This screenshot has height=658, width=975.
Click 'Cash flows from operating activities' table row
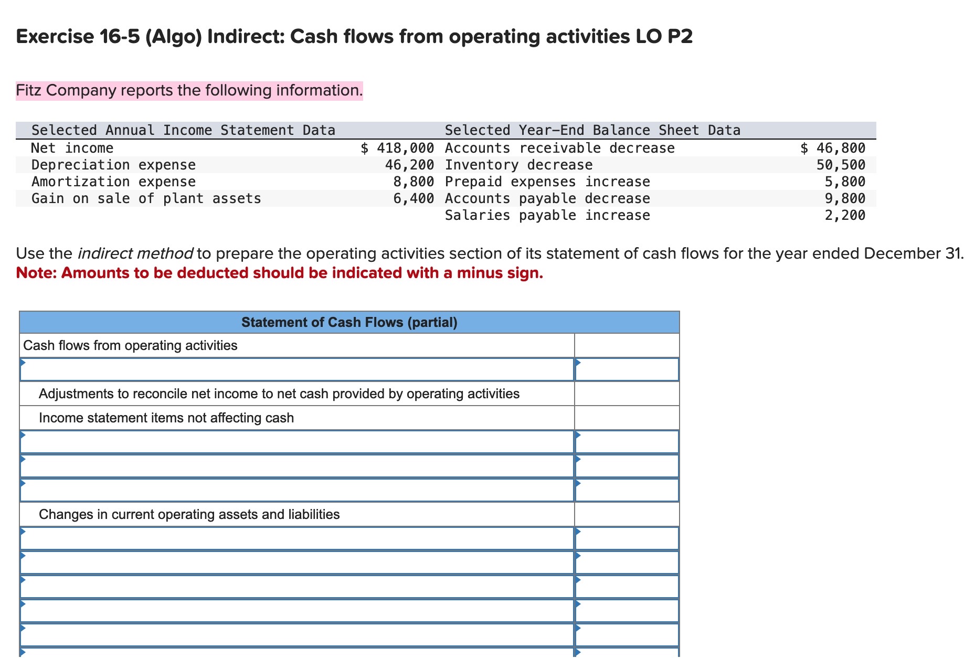point(297,345)
